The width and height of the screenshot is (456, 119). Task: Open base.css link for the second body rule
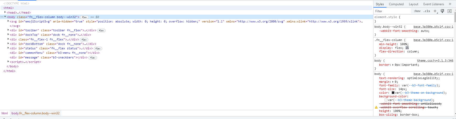pyautogui.click(x=433, y=74)
